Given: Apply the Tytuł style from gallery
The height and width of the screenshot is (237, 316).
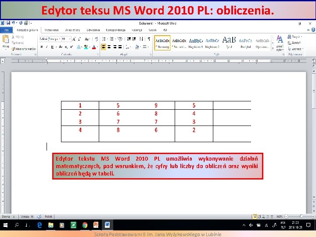Looking at the screenshot, I should 229,43.
